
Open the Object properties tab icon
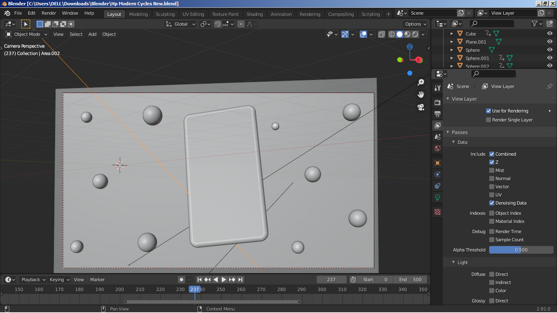[x=437, y=163]
